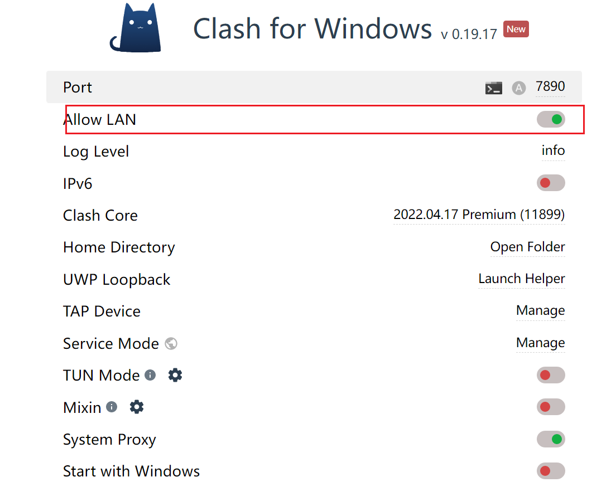
Task: Click Manage for Service Mode
Action: tap(541, 343)
